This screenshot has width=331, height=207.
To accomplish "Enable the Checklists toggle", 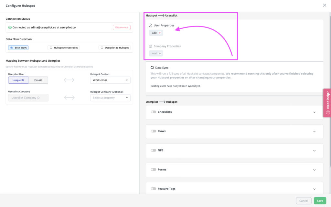I will click(154, 112).
